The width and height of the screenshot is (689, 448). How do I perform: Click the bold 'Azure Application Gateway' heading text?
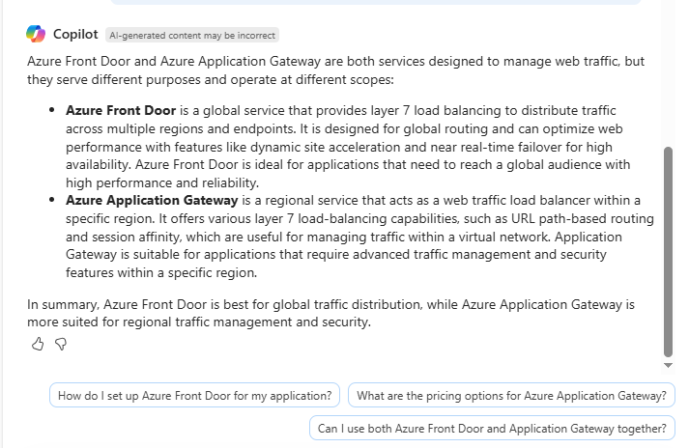point(152,201)
